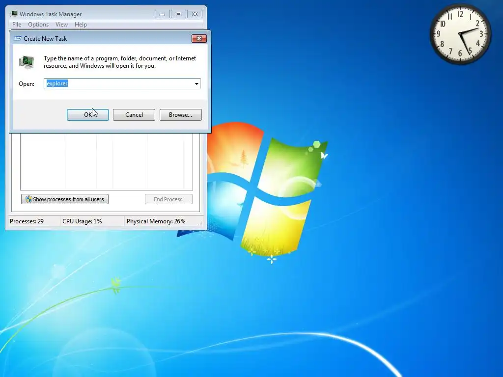The width and height of the screenshot is (503, 377).
Task: Click the Processes: 29 status text
Action: (x=27, y=221)
